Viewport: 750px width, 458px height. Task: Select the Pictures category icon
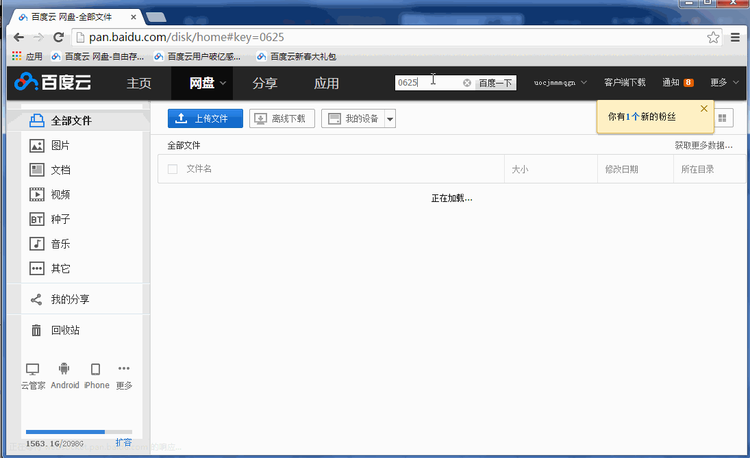click(x=37, y=145)
